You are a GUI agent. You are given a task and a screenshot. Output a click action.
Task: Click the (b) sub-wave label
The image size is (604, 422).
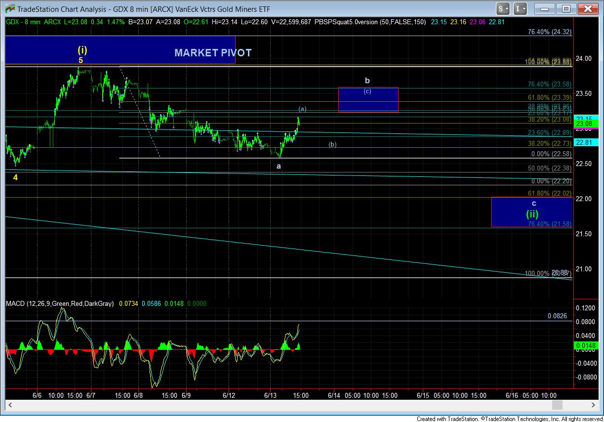(x=332, y=145)
